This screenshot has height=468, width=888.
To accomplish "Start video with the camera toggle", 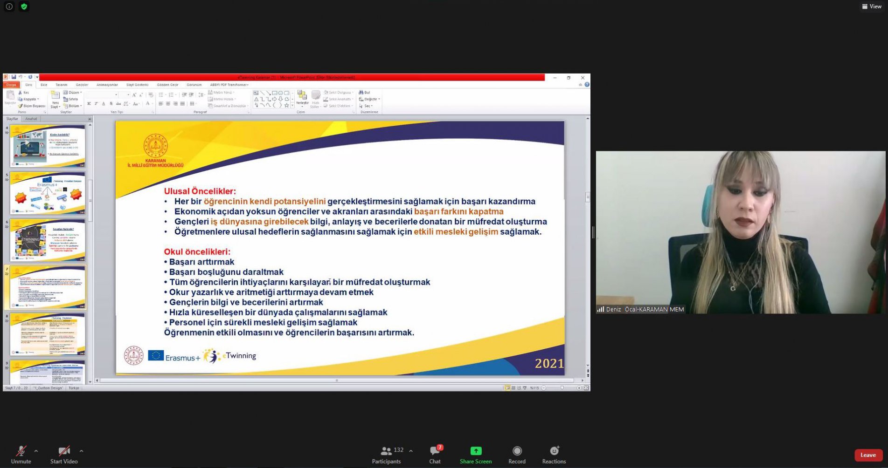I will 64,451.
